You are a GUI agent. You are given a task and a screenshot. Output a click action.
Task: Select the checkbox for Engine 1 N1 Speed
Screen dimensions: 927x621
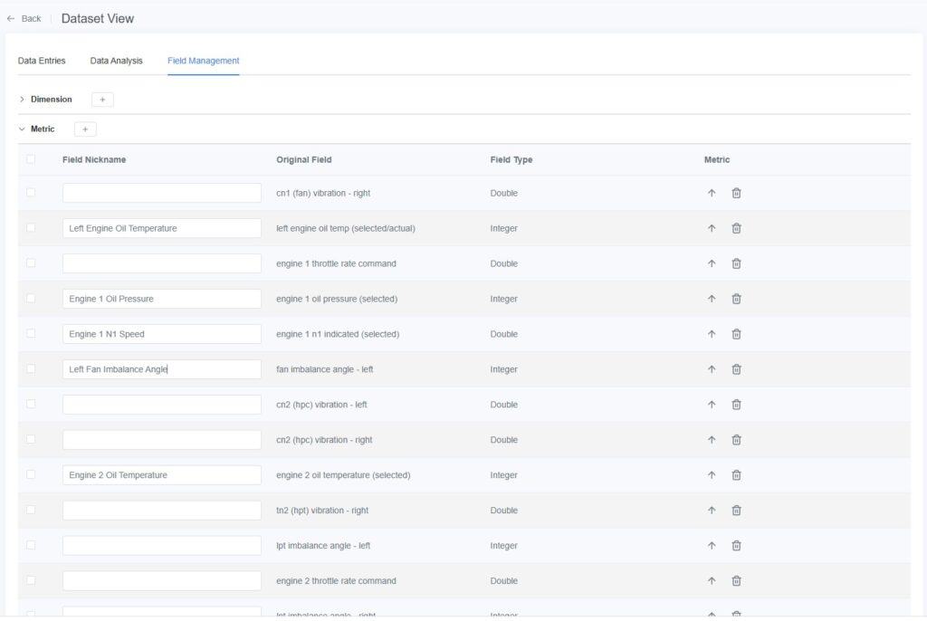pos(31,334)
